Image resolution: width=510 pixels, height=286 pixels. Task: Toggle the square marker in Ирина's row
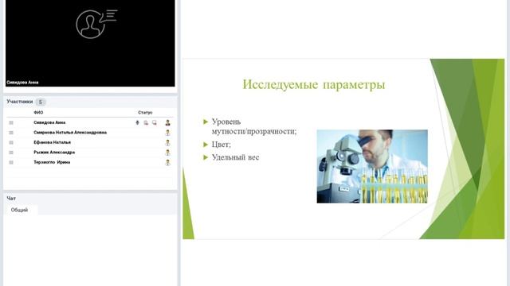click(x=11, y=162)
